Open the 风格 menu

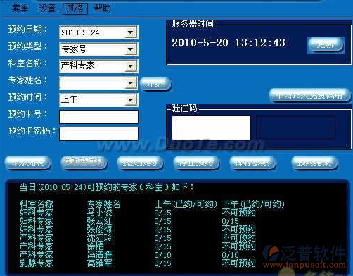coord(75,8)
